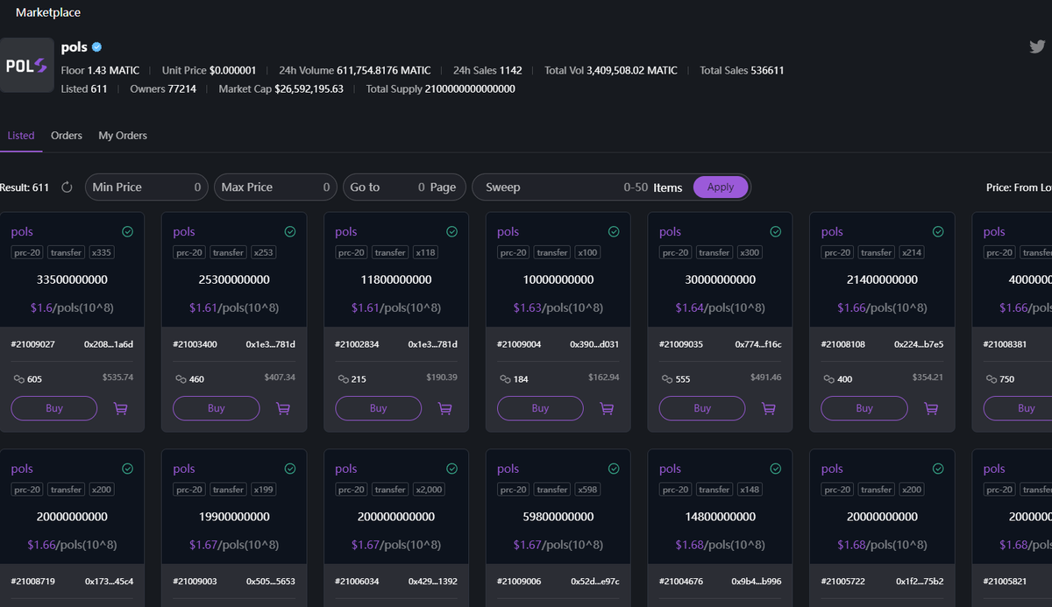
Task: Click verified check on card #21008719
Action: (x=128, y=469)
